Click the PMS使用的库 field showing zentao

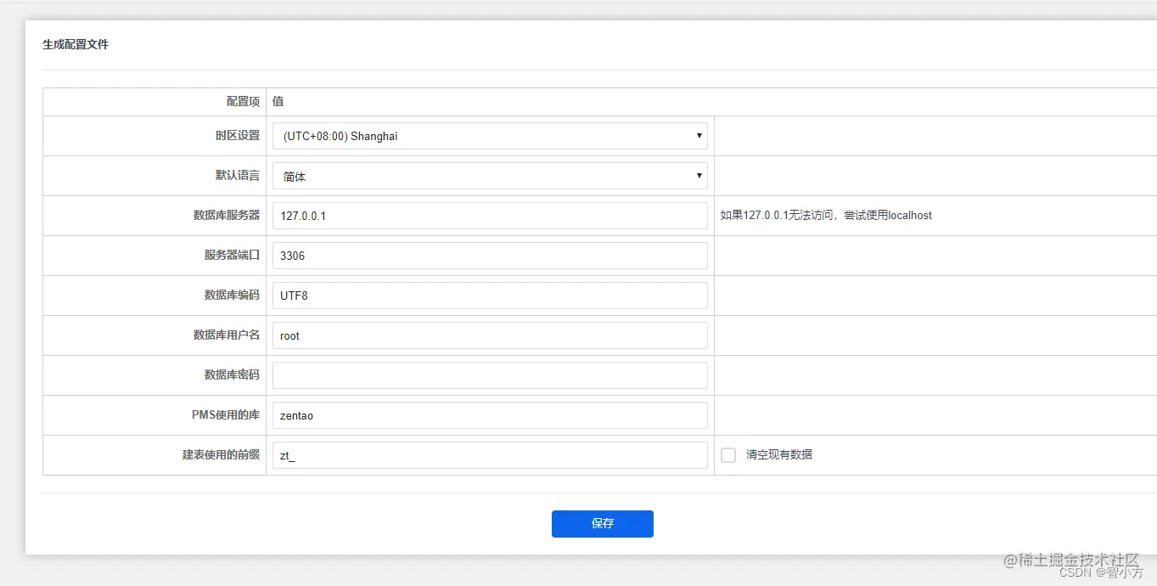click(490, 415)
